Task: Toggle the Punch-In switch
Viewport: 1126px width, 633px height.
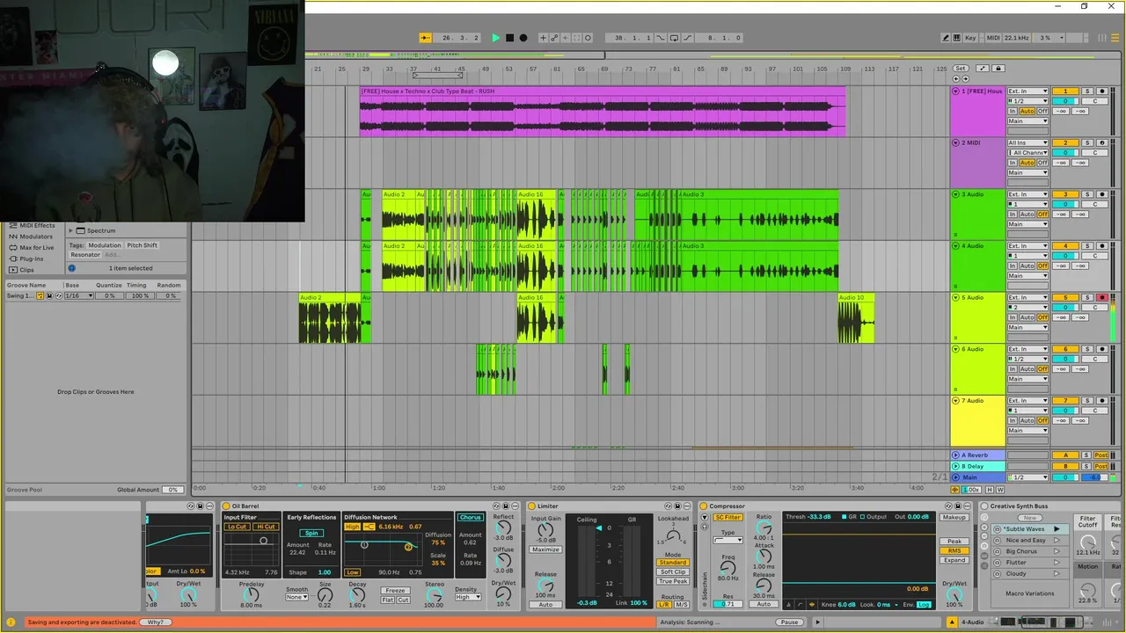Action: click(x=662, y=38)
